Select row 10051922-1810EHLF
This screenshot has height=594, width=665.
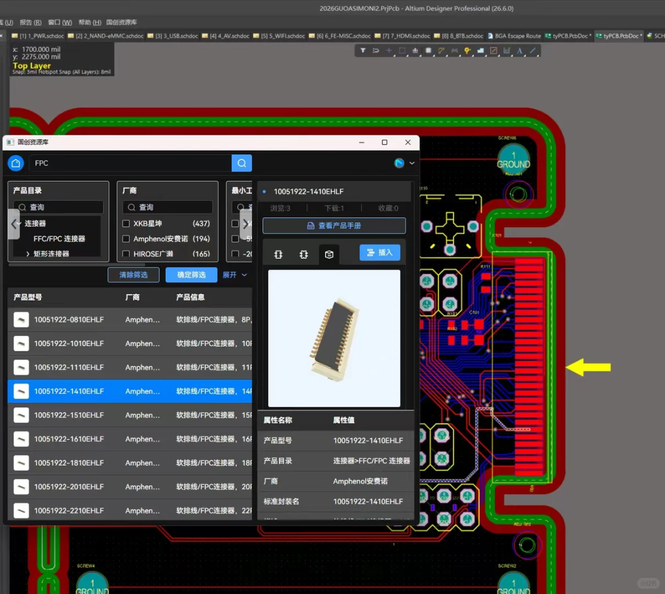pyautogui.click(x=130, y=463)
